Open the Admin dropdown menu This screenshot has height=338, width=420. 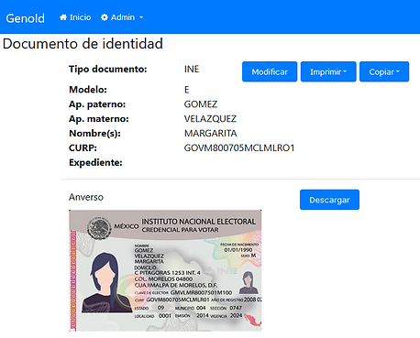tap(122, 17)
